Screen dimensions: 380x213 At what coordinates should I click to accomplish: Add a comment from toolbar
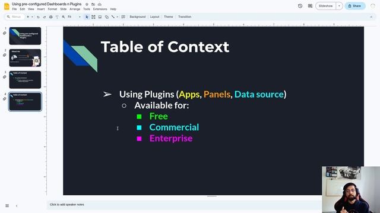[x=123, y=17]
